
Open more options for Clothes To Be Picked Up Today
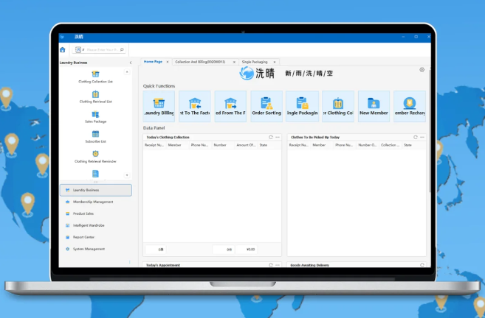point(422,137)
